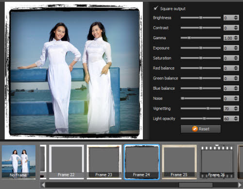Select the No Frame thumbnail
Viewport: 243px width, 189px height.
(18, 162)
